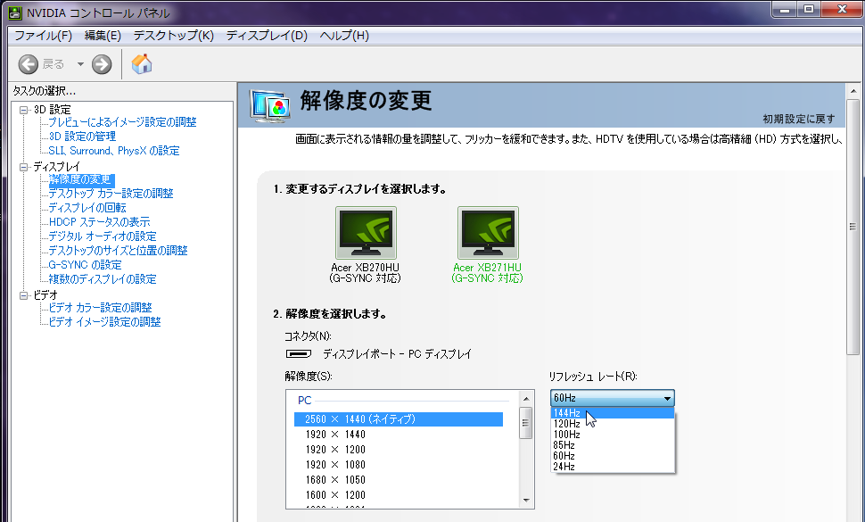Image resolution: width=865 pixels, height=522 pixels.
Task: Open the ヘルプ(H) menu
Action: pyautogui.click(x=344, y=36)
